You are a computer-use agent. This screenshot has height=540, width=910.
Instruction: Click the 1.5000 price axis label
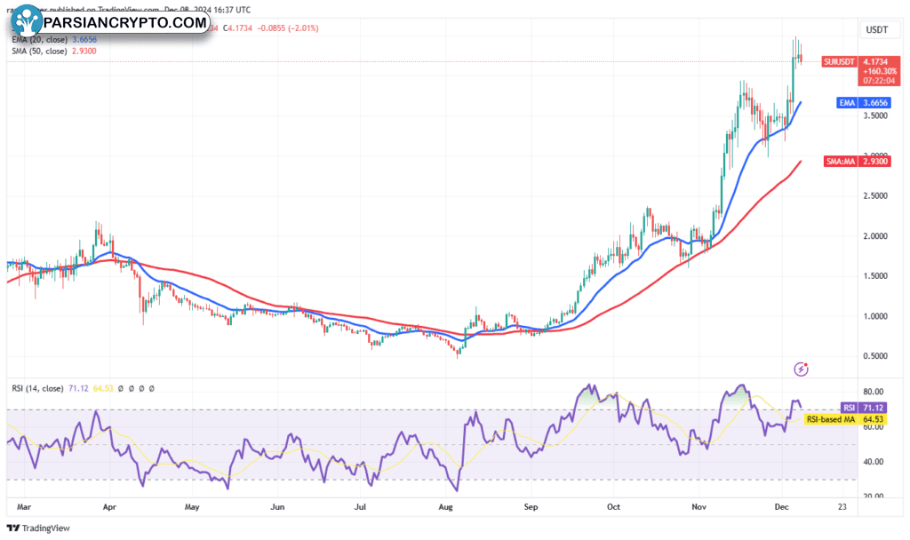point(875,275)
